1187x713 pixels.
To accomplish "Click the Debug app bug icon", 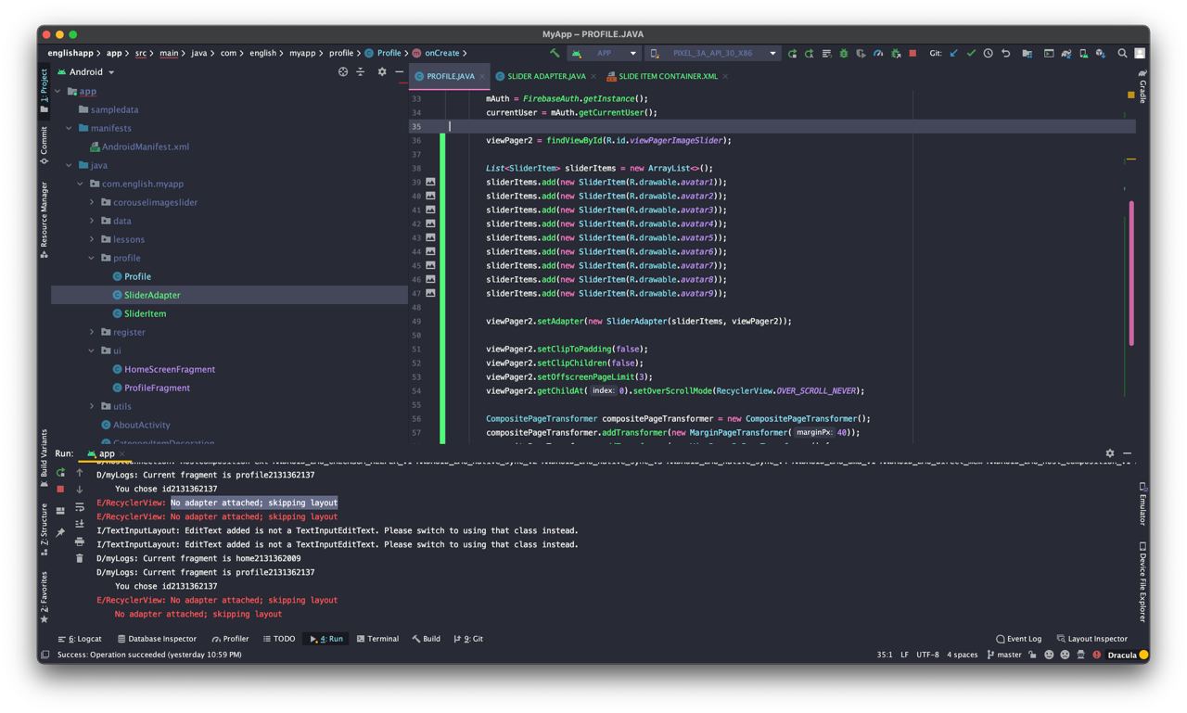I will 844,54.
